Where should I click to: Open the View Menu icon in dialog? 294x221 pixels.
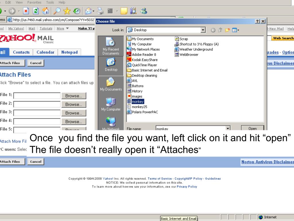click(235, 30)
